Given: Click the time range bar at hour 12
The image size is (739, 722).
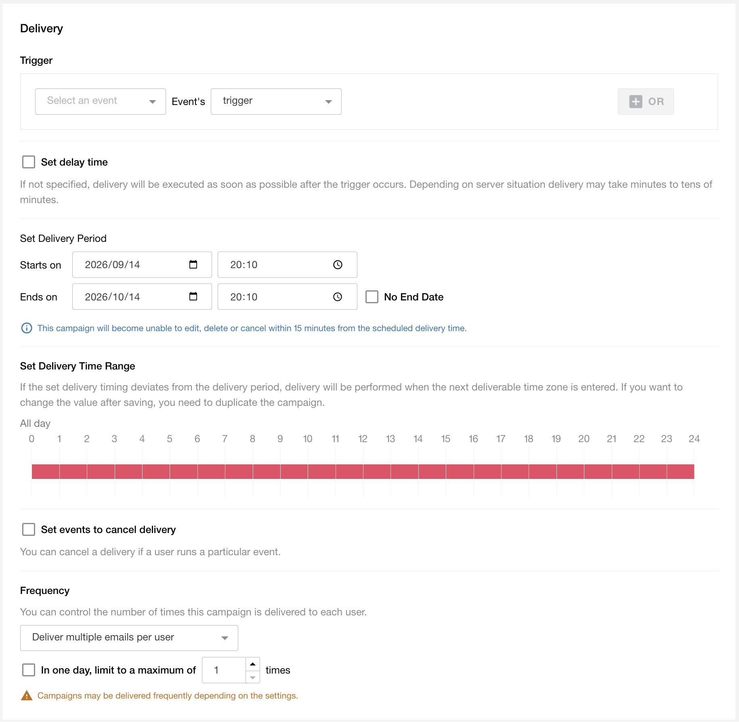Looking at the screenshot, I should pyautogui.click(x=377, y=472).
